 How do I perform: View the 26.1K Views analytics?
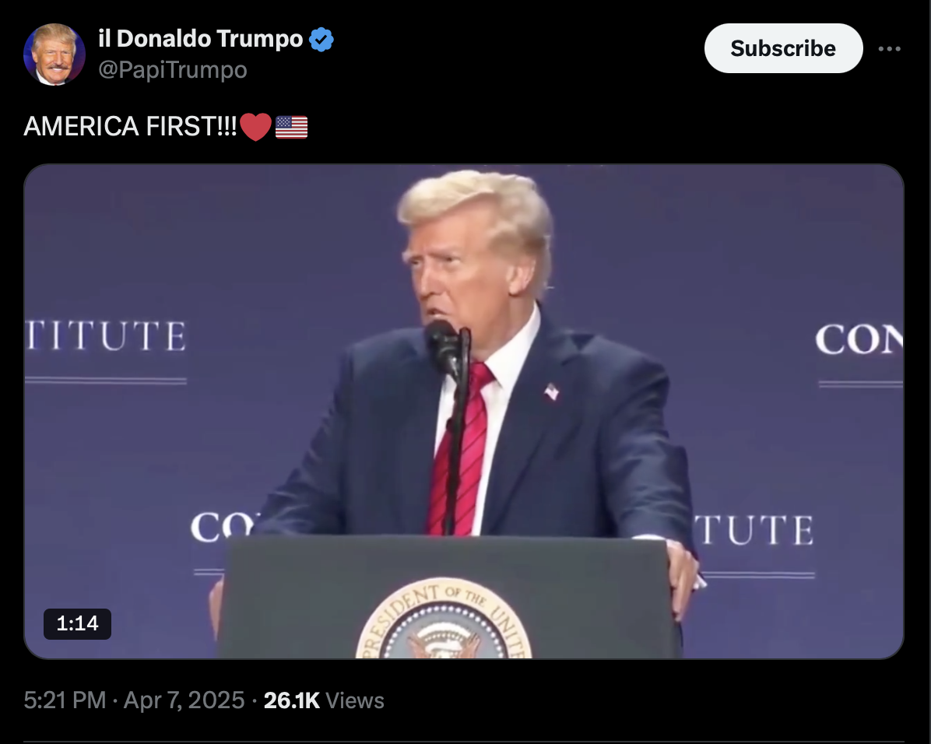point(324,700)
